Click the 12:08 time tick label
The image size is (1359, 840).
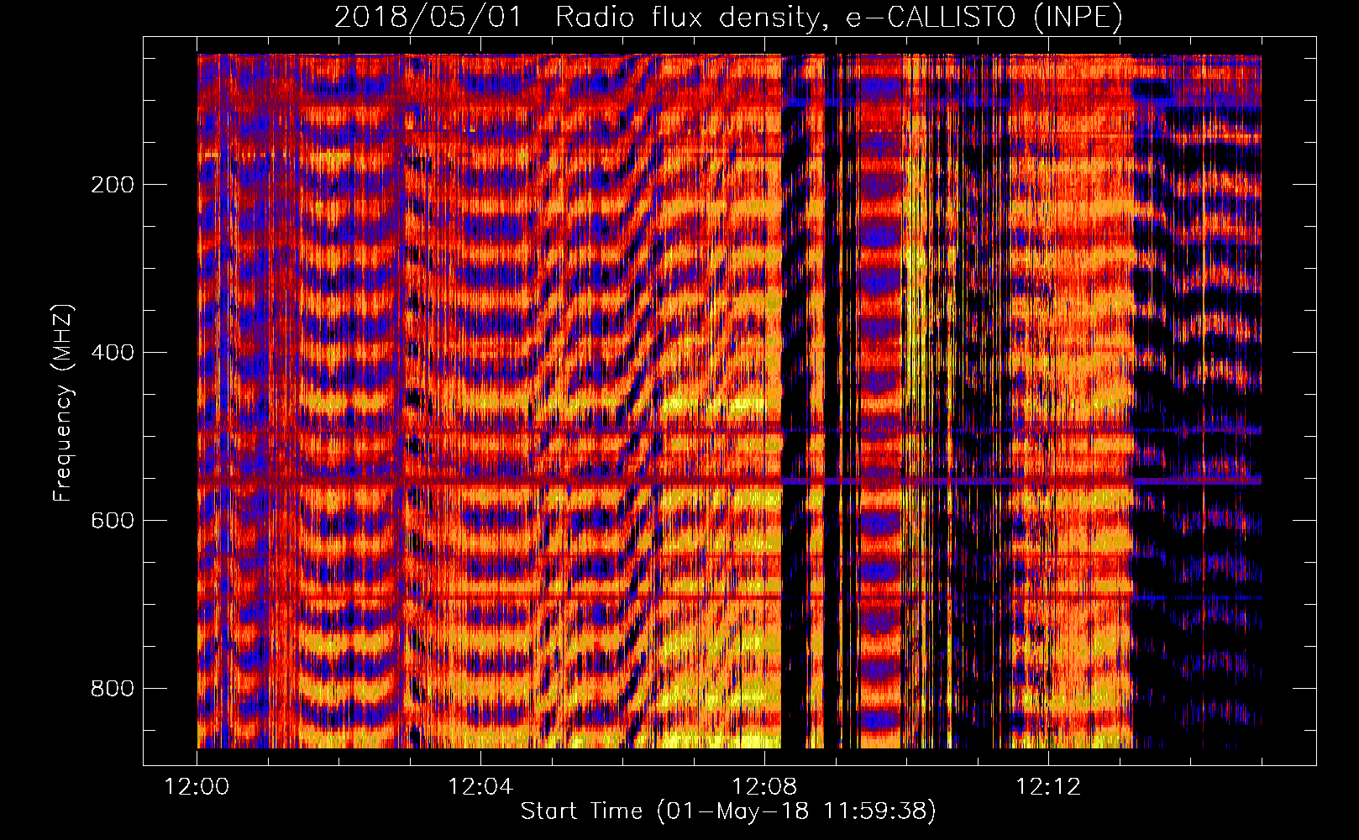764,787
